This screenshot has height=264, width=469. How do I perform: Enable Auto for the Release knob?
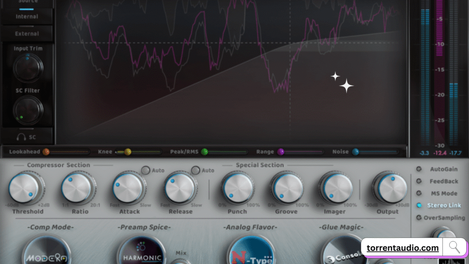tap(196, 170)
